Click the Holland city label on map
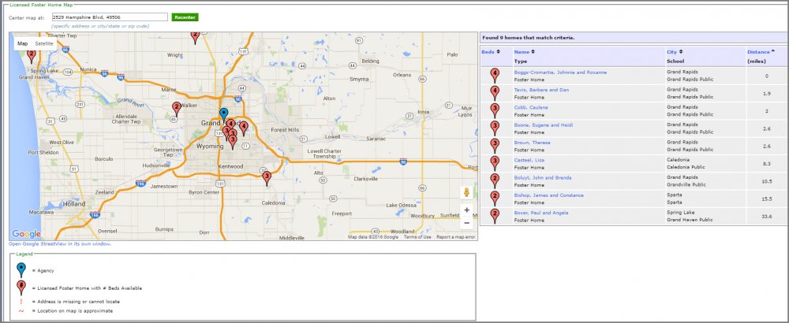The image size is (789, 323). [x=74, y=204]
